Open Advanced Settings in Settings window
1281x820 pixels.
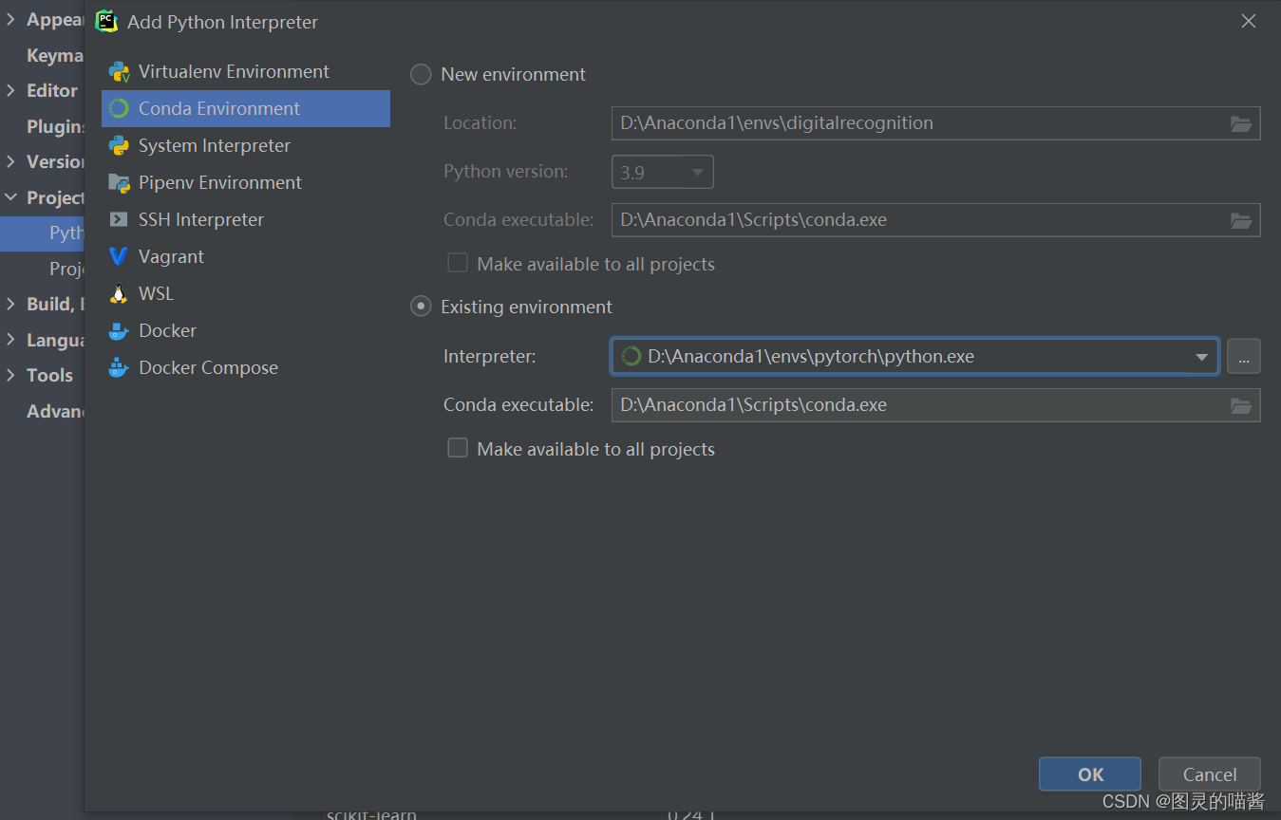click(55, 411)
